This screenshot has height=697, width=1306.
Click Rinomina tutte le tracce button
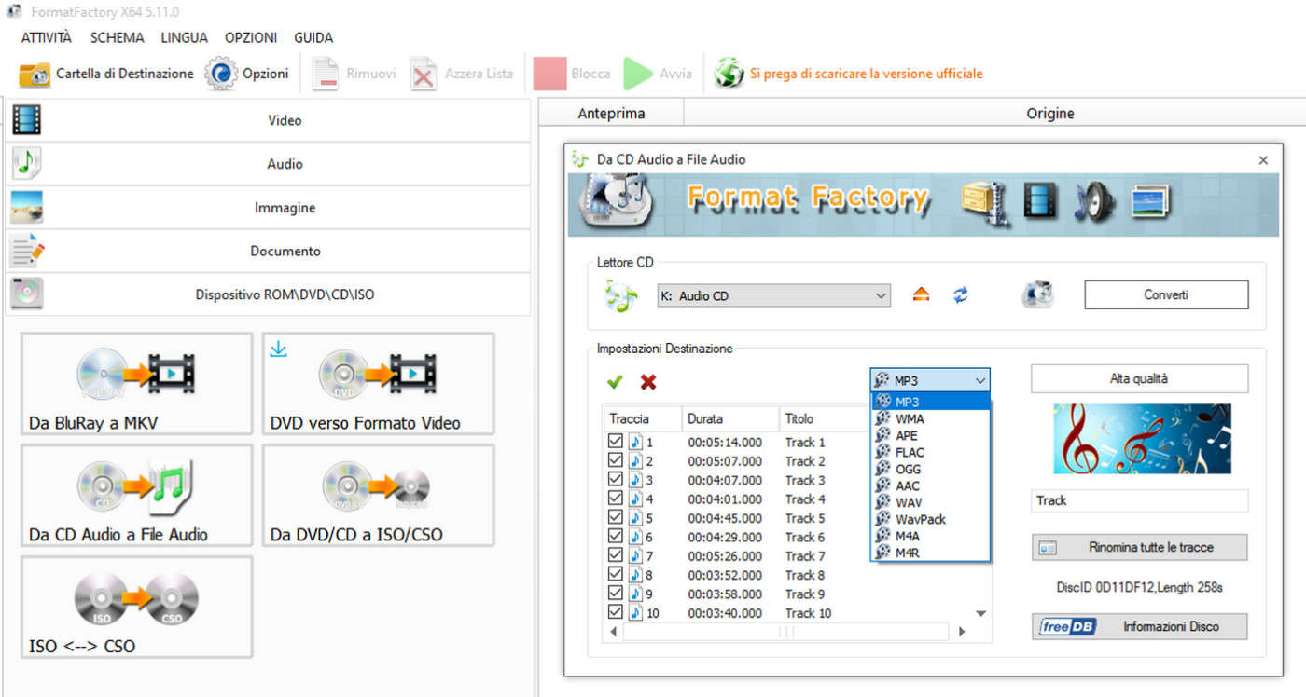1139,547
